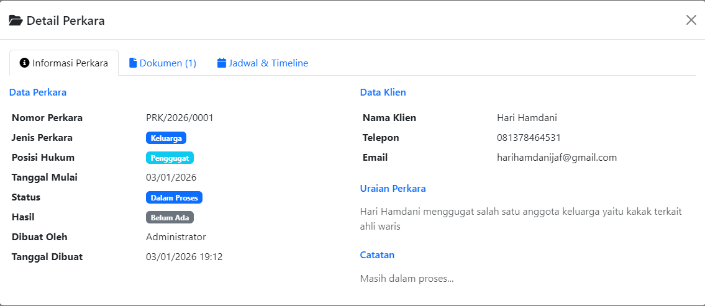Screen dimensions: 705x306
Task: Click the Keluarga badge
Action: [166, 138]
